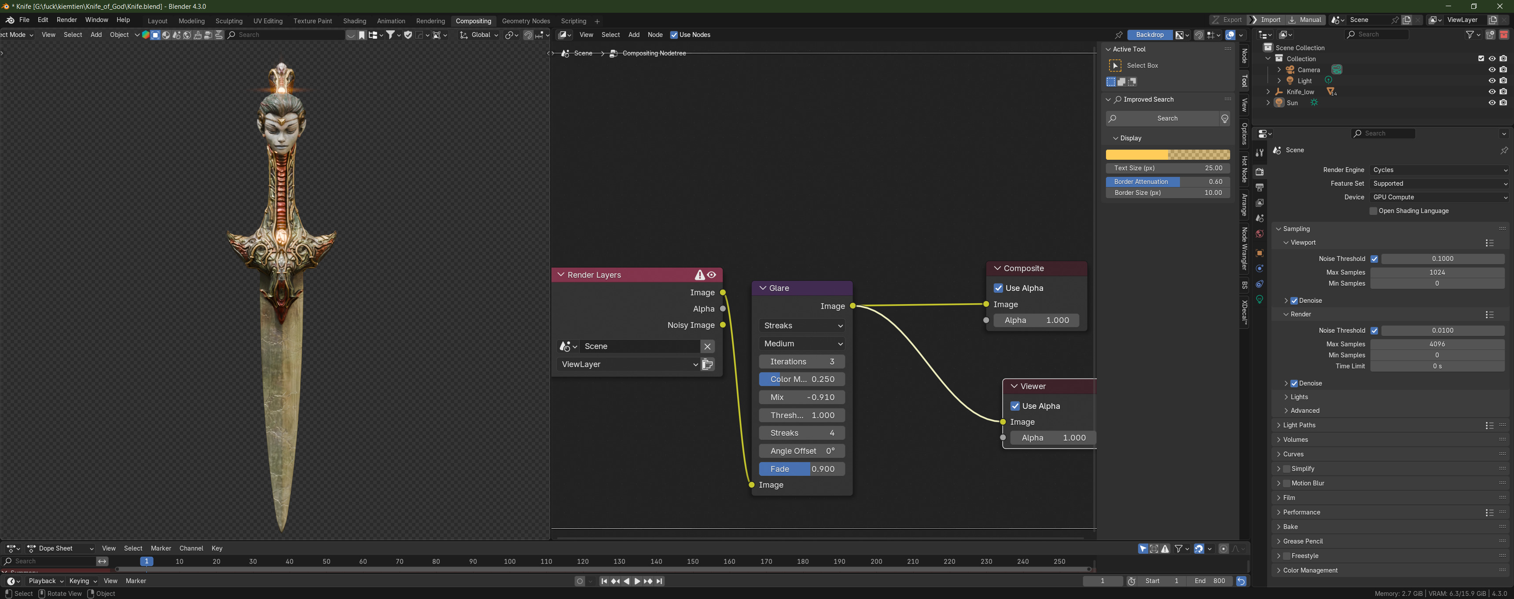Open the Streaks glare type dropdown
This screenshot has height=599, width=1514.
coord(801,326)
